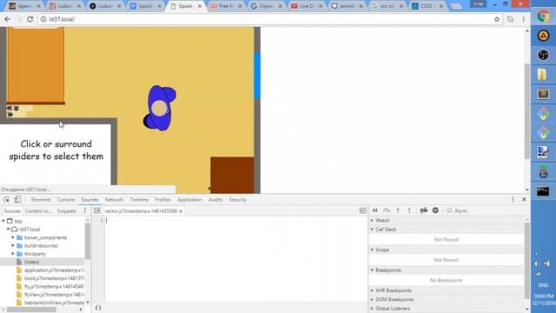This screenshot has height=313, width=556.
Task: Expand the bower_components folder
Action: 14,237
